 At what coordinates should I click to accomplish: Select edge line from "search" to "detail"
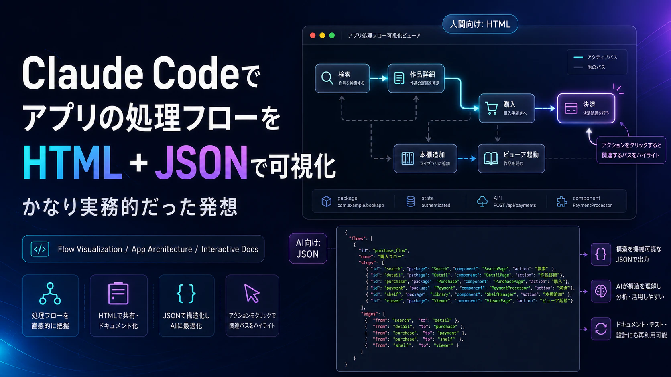[412, 320]
